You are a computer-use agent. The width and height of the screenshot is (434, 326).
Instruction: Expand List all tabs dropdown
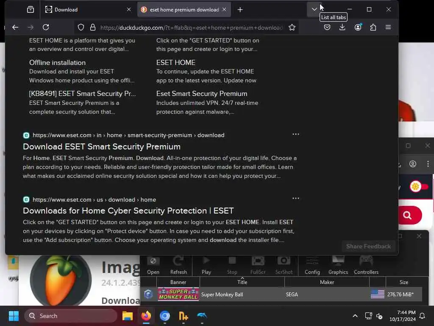314,9
